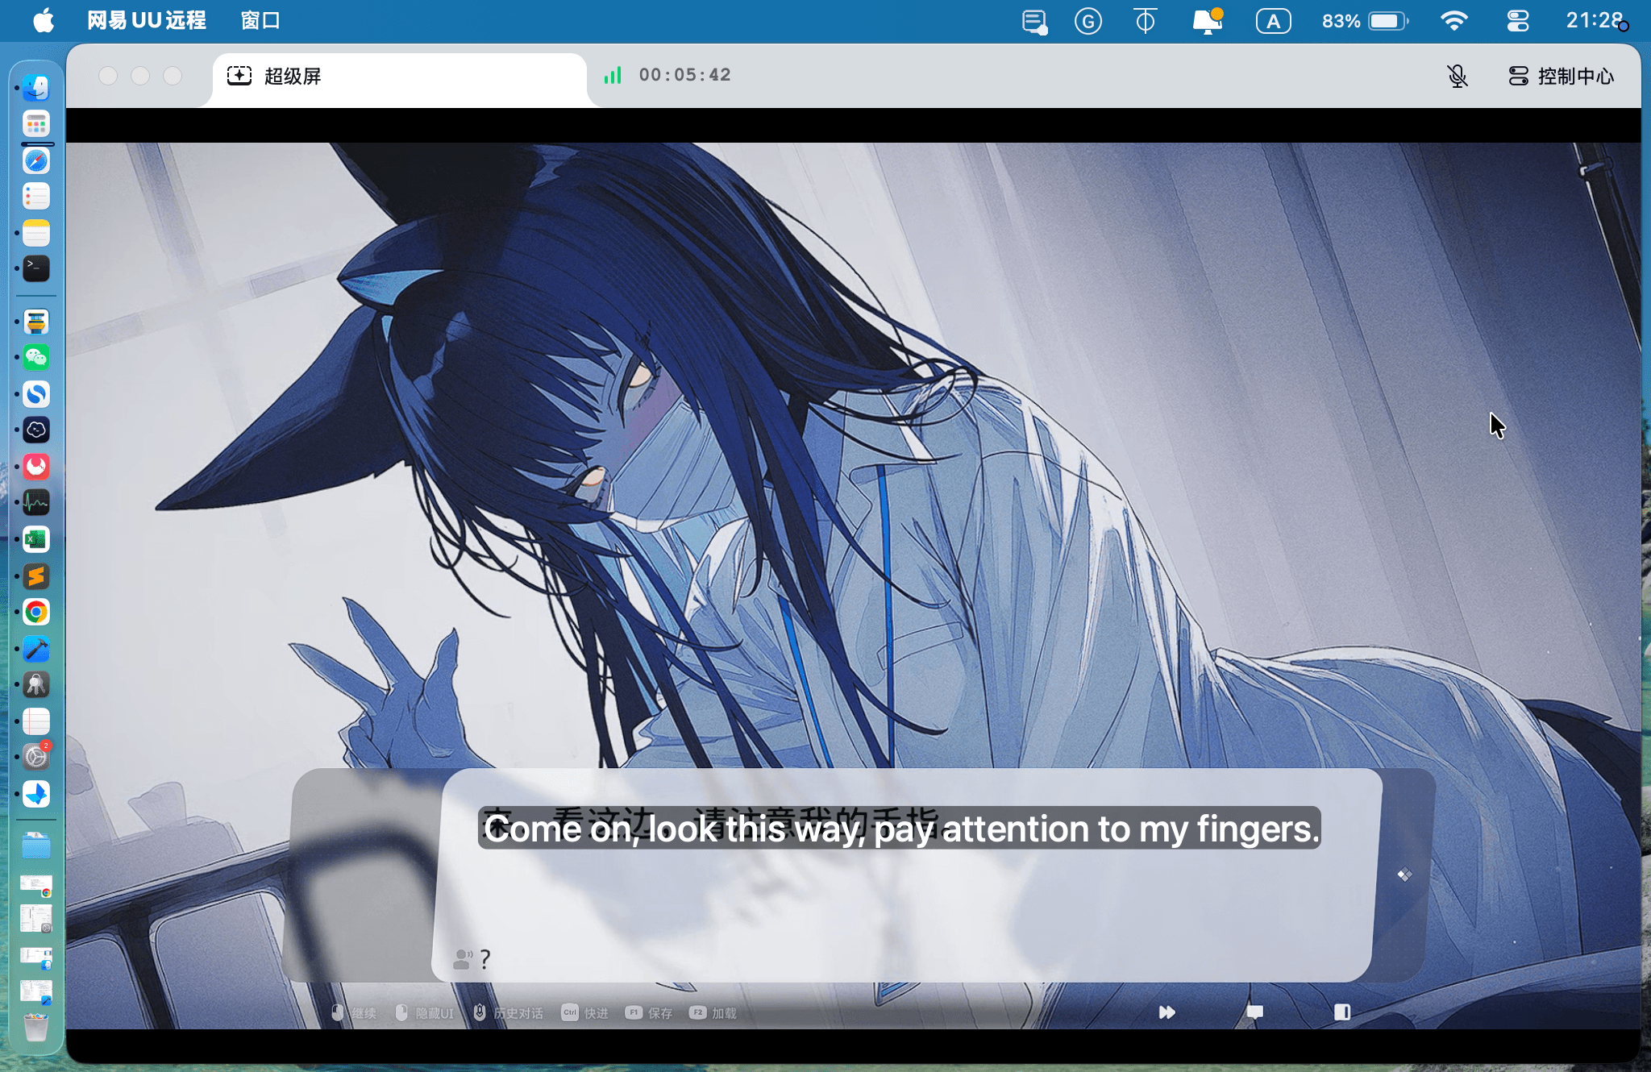Open Excel from the Dock
Viewport: 1651px width, 1072px height.
click(x=36, y=539)
